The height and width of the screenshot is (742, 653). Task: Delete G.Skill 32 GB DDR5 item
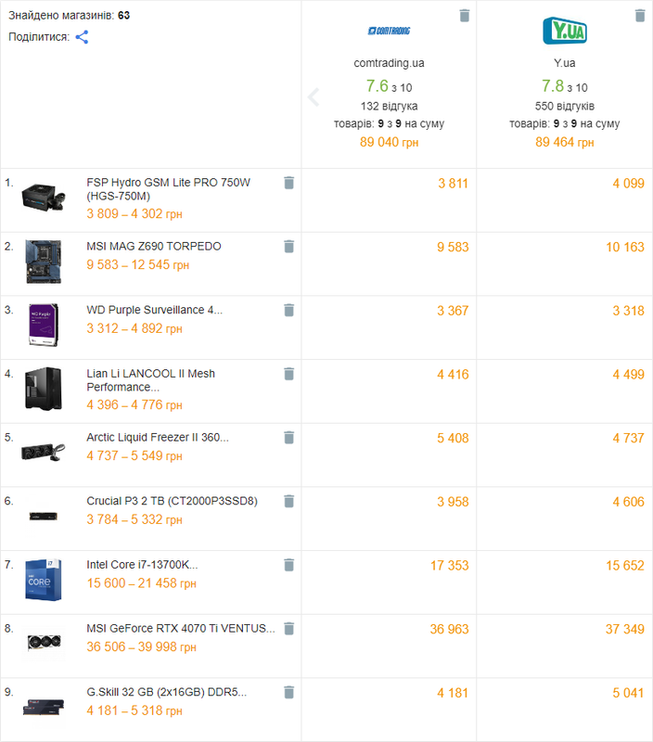[x=289, y=692]
